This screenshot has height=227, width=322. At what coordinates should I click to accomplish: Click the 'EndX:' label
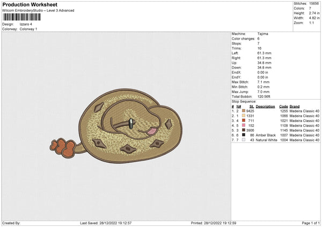pyautogui.click(x=236, y=72)
